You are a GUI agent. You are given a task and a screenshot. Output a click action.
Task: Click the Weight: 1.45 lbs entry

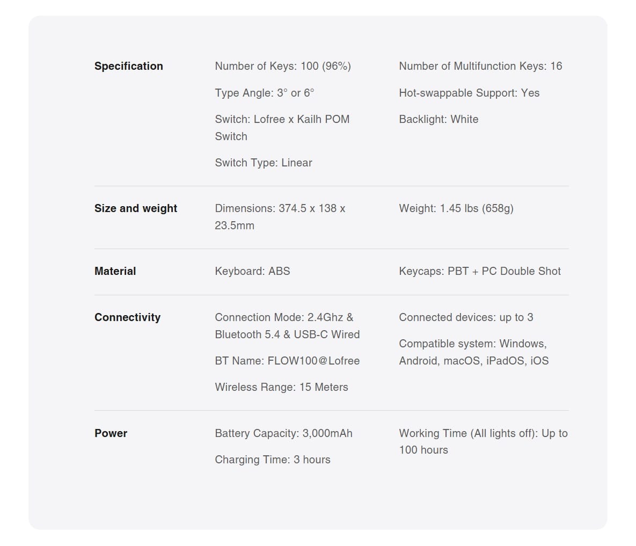coord(456,208)
